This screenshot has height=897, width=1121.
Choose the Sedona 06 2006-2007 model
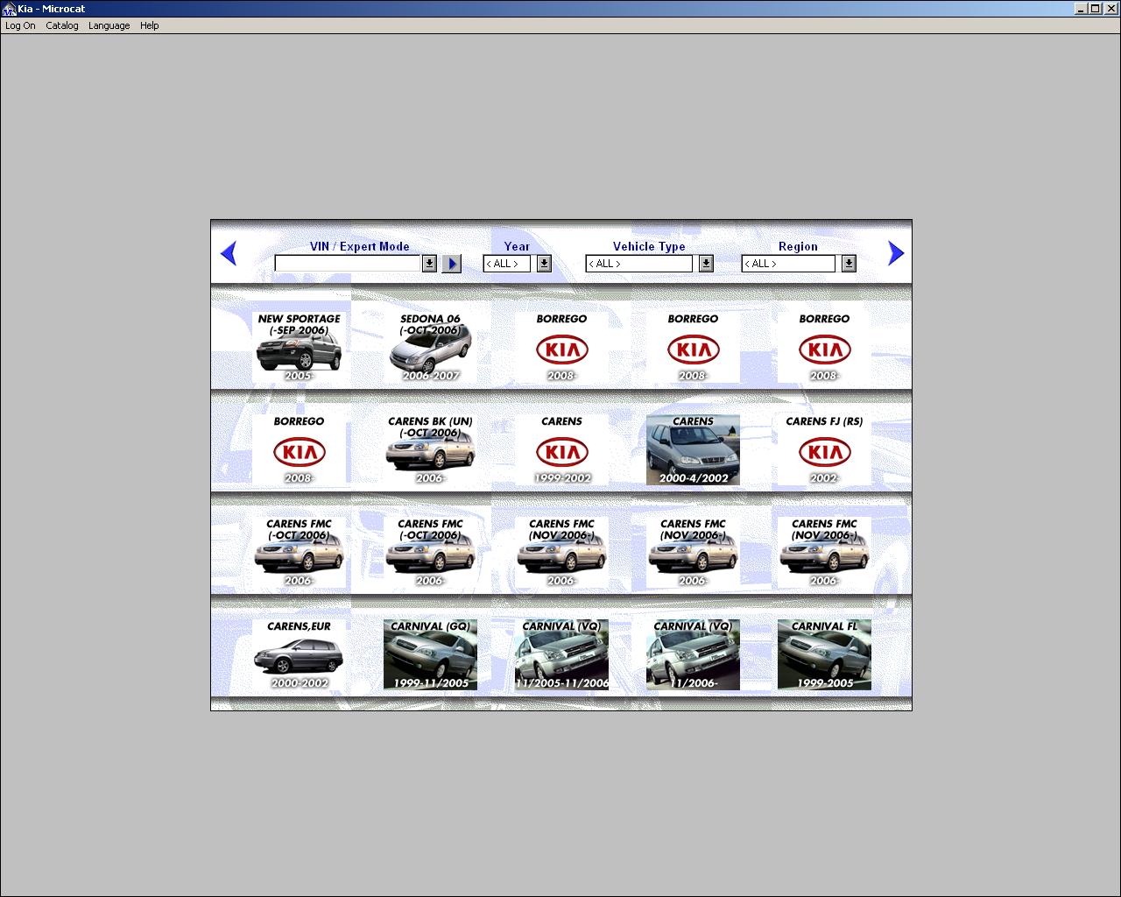[x=430, y=347]
